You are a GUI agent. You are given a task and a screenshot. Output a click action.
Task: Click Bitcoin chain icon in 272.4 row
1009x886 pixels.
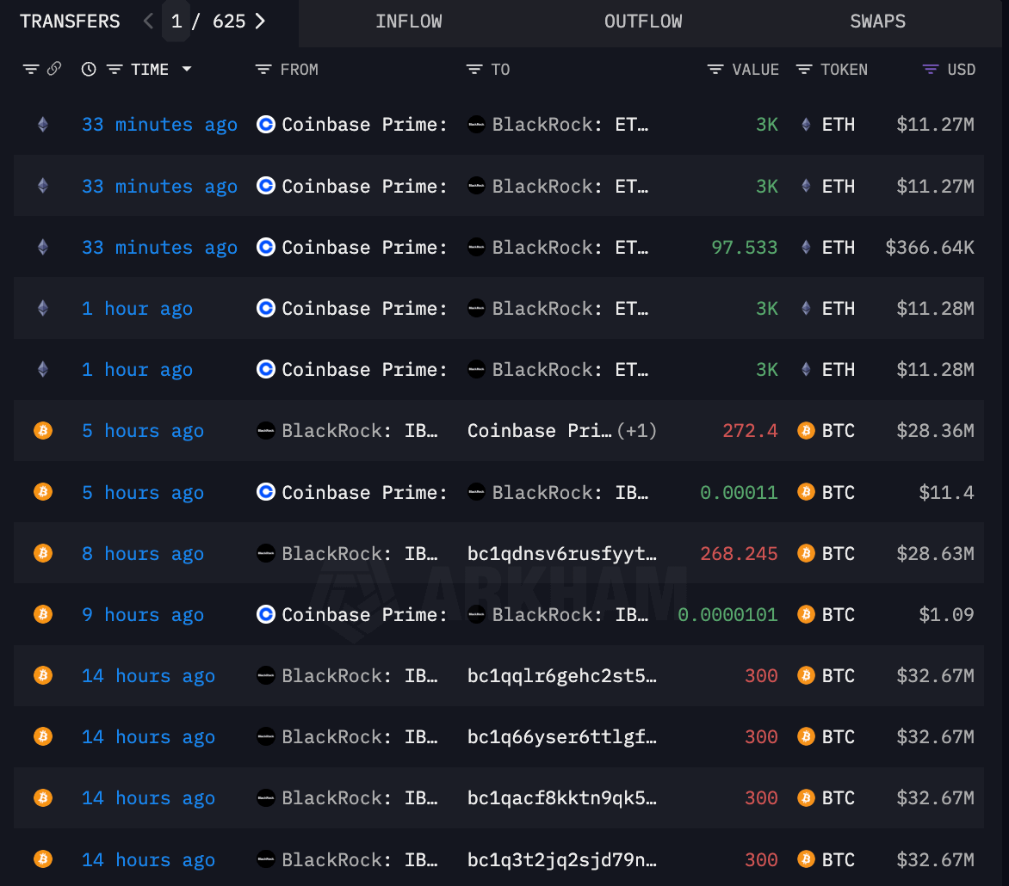(x=43, y=431)
